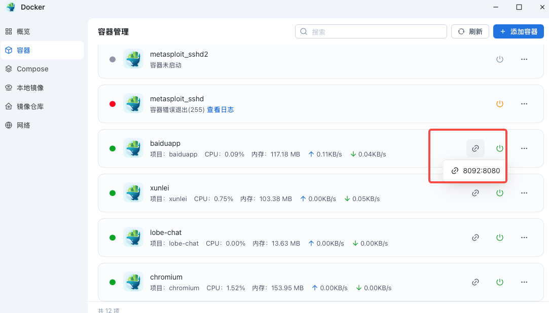The width and height of the screenshot is (549, 313).
Task: Click the xunlei container icon
Action: [133, 193]
